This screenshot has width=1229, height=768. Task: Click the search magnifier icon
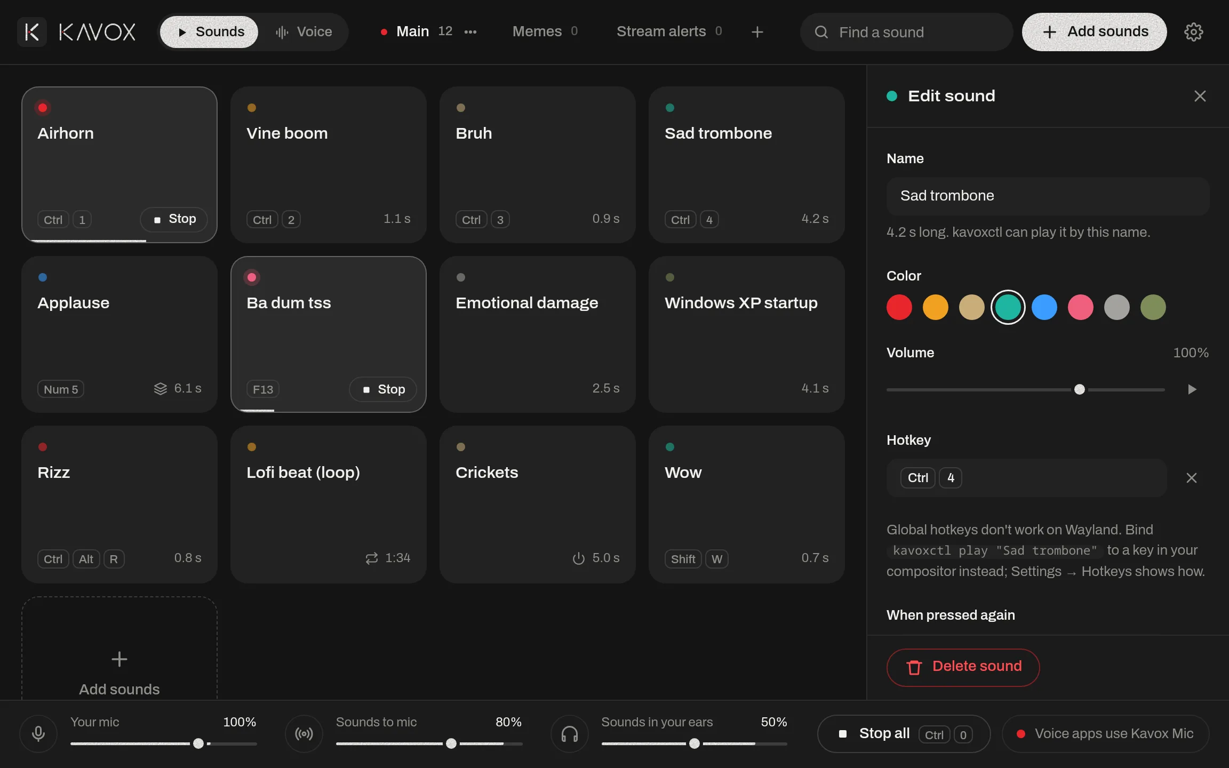[x=821, y=32]
